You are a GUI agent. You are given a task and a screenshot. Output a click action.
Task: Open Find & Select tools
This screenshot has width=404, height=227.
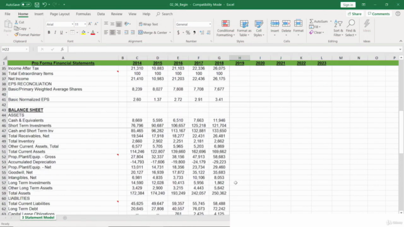351,28
